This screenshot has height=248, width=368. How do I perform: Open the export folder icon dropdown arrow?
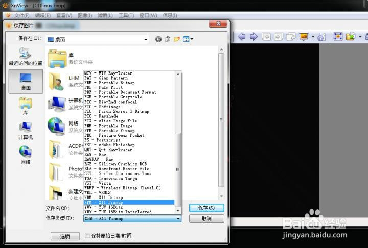[360, 37]
